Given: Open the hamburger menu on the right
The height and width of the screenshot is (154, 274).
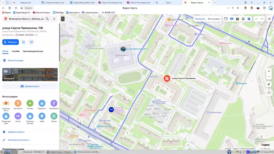Looking at the screenshot, I should (x=269, y=19).
